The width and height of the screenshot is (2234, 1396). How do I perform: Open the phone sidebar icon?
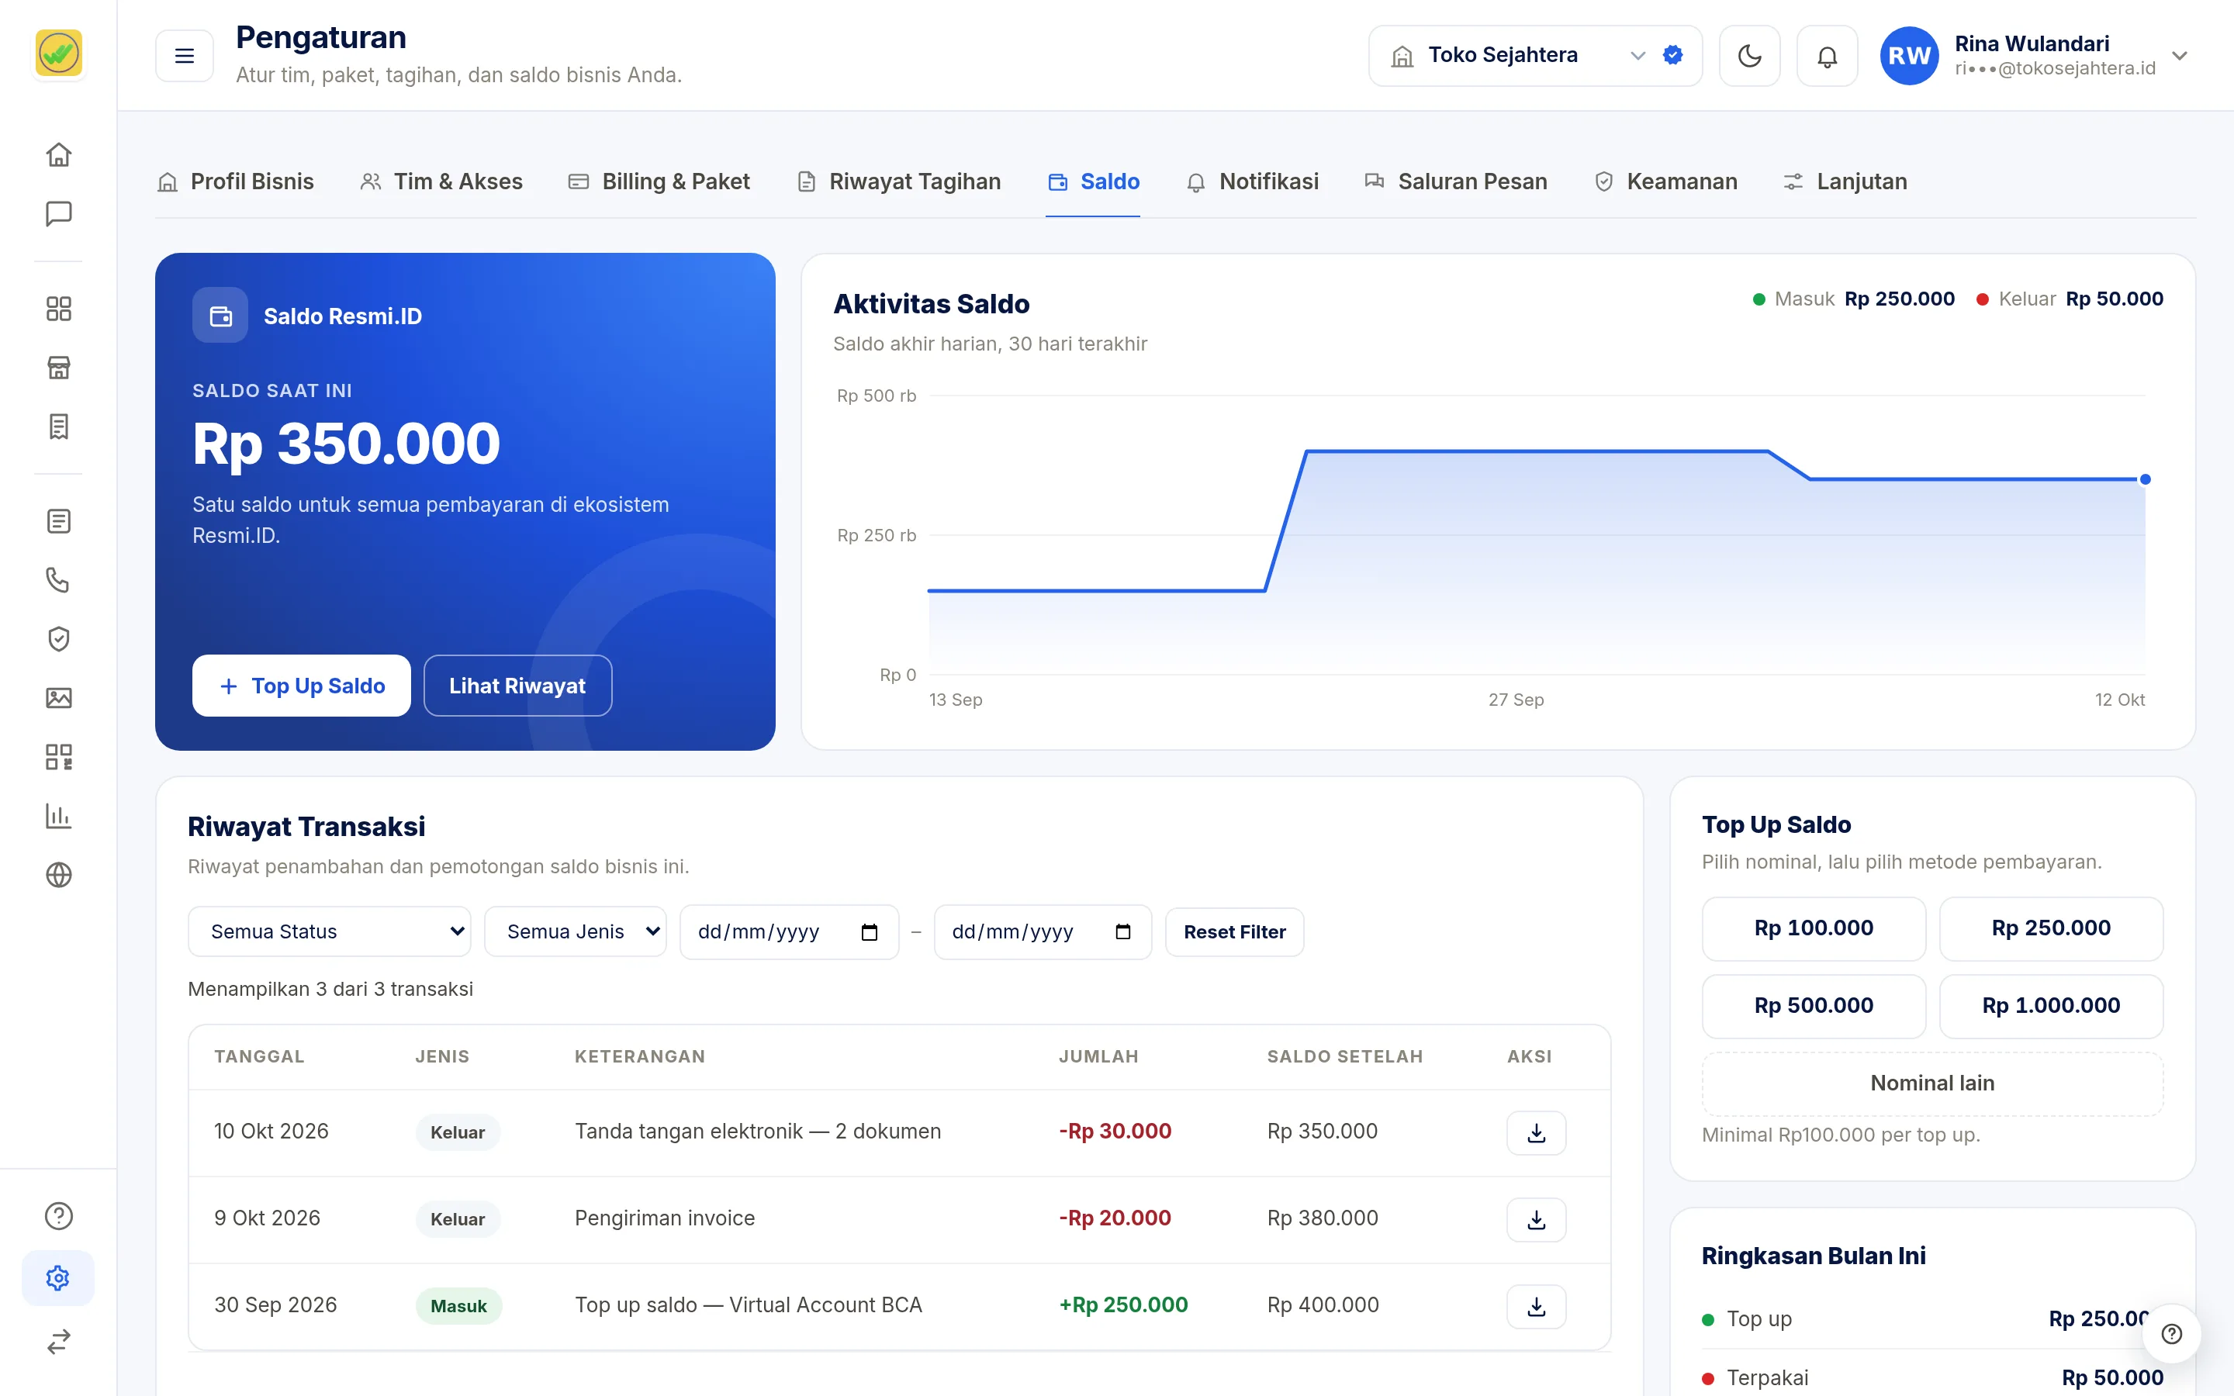click(x=58, y=580)
